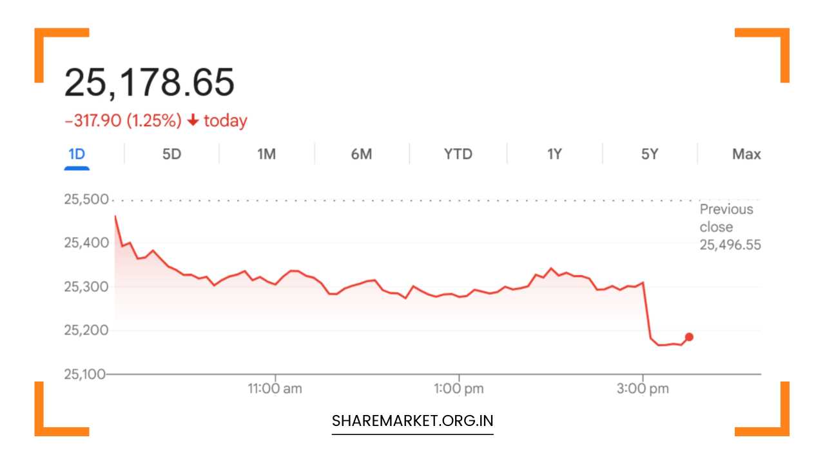Click the 11:00 am axis label
Viewport: 825px width, 464px height.
tap(275, 389)
